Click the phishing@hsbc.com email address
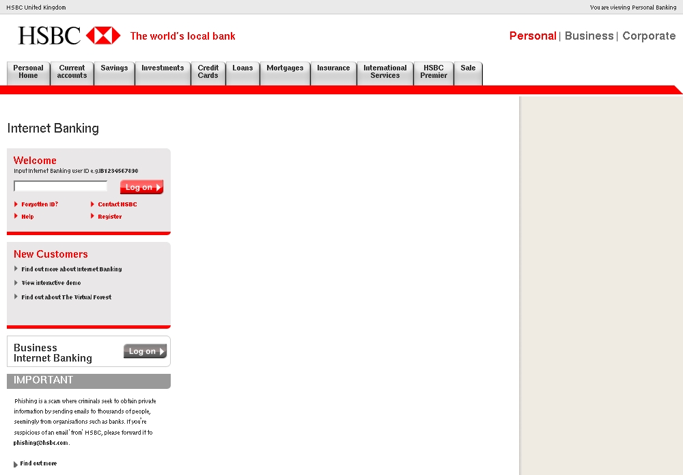The height and width of the screenshot is (475, 683). (x=41, y=443)
